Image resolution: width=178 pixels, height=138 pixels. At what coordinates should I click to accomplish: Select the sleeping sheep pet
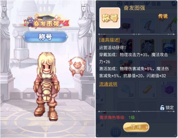click(x=77, y=66)
